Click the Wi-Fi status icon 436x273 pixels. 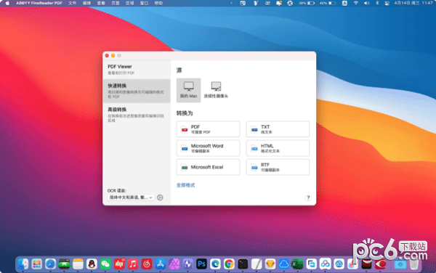(355, 3)
